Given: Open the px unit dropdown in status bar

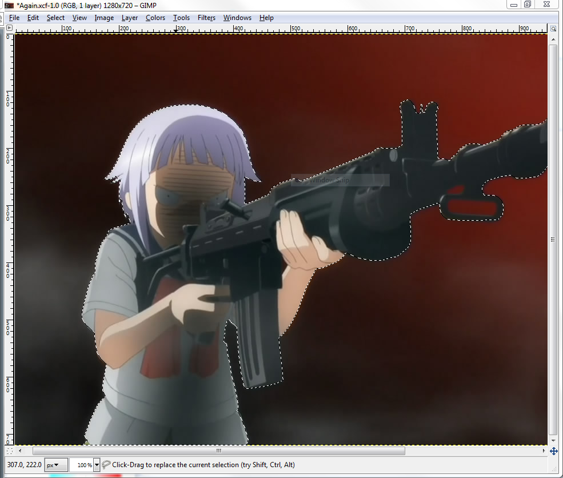Looking at the screenshot, I should click(56, 465).
